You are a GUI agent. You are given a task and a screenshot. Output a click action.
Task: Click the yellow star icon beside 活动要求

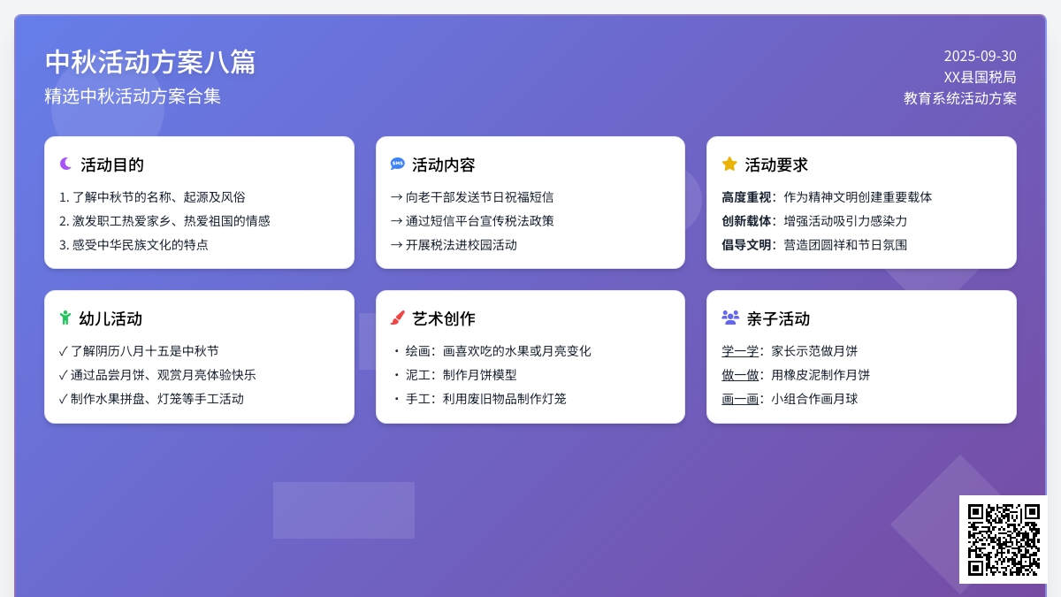(x=729, y=164)
